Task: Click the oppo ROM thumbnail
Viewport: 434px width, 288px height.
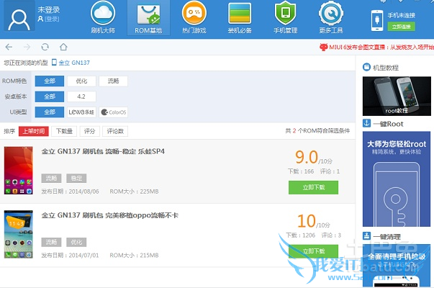Action: pyautogui.click(x=19, y=234)
